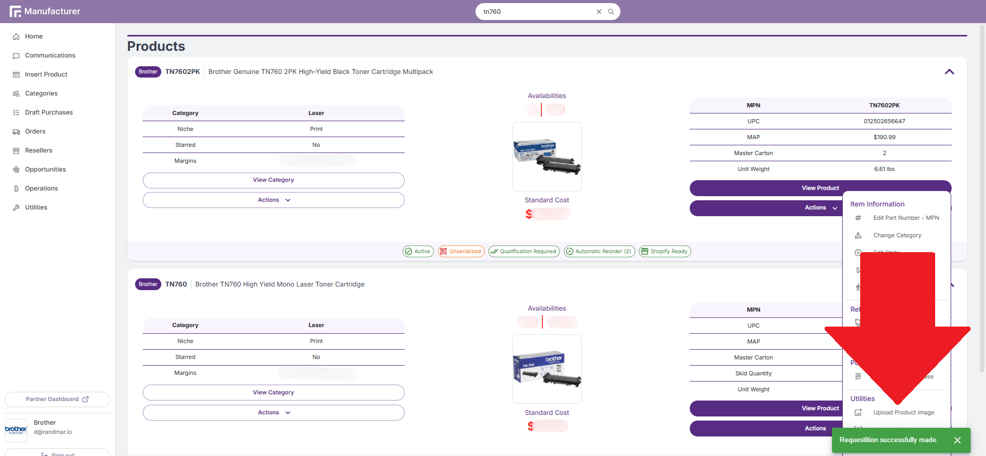Screen dimensions: 986x456
Task: Click View Category for TN760
Action: click(x=274, y=392)
